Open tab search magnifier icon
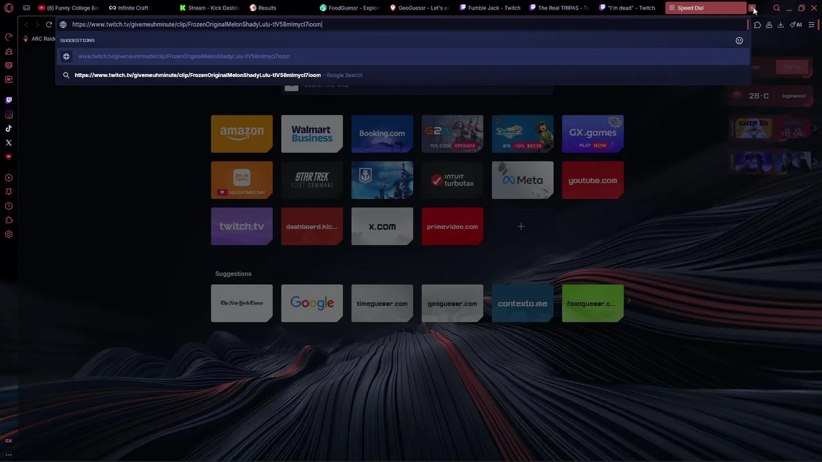This screenshot has height=462, width=822. click(x=776, y=8)
